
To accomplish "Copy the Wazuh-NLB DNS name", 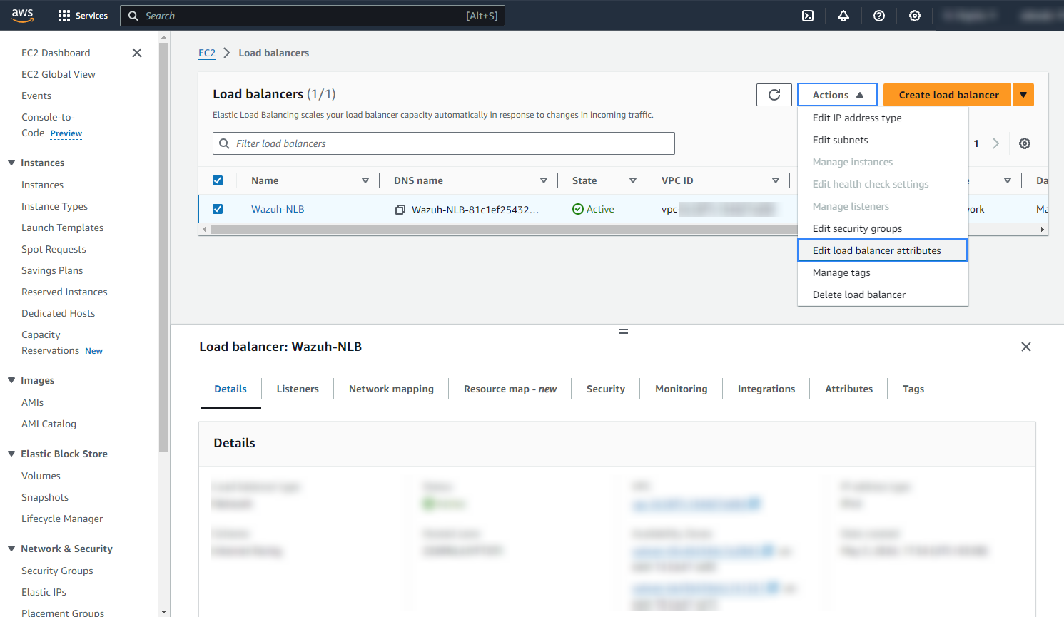I will (x=400, y=210).
